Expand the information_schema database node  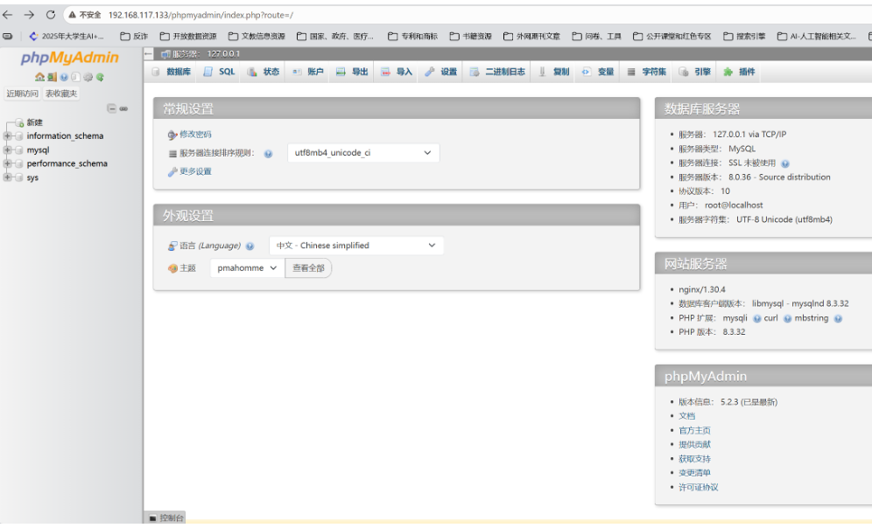click(7, 136)
